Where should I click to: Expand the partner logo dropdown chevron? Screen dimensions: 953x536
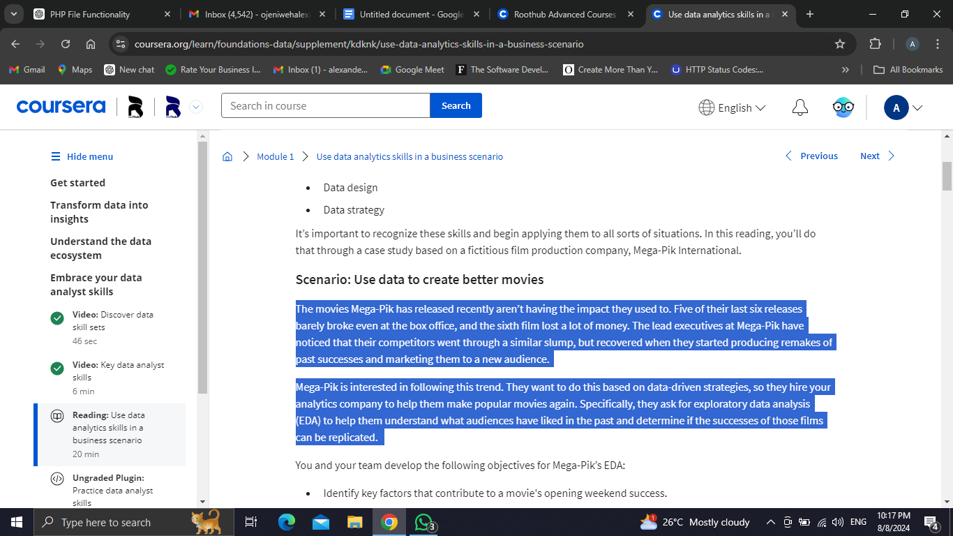tap(196, 107)
